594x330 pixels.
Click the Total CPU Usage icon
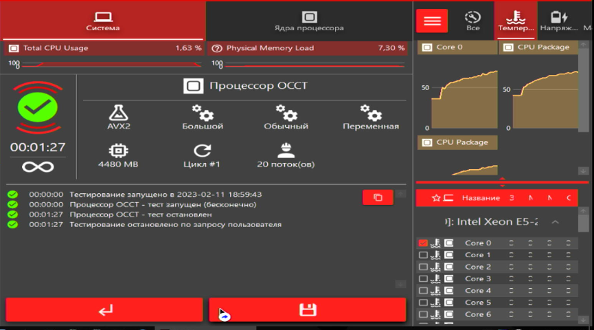tap(14, 48)
